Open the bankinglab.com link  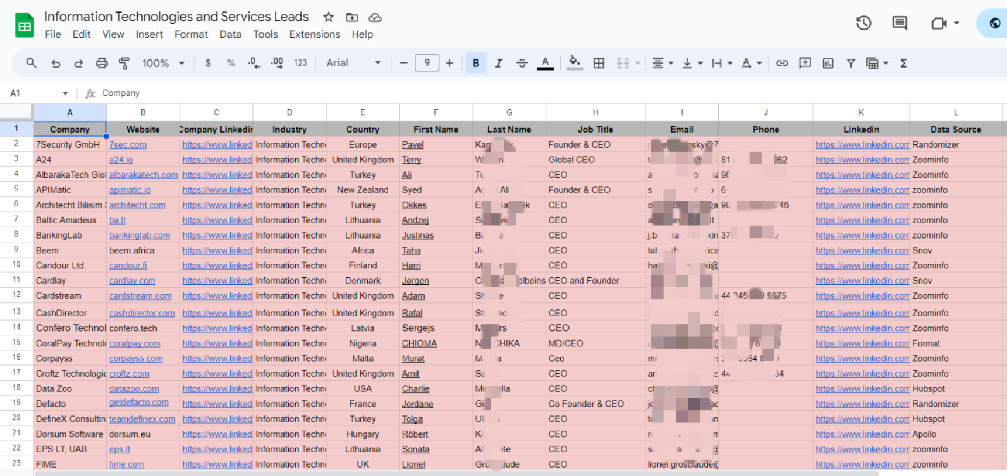(x=139, y=235)
